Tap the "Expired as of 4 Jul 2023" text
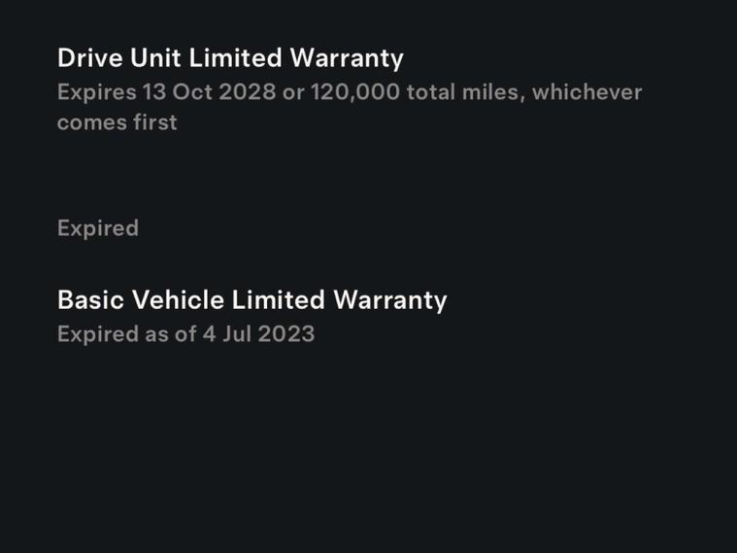737x553 pixels. pos(185,334)
